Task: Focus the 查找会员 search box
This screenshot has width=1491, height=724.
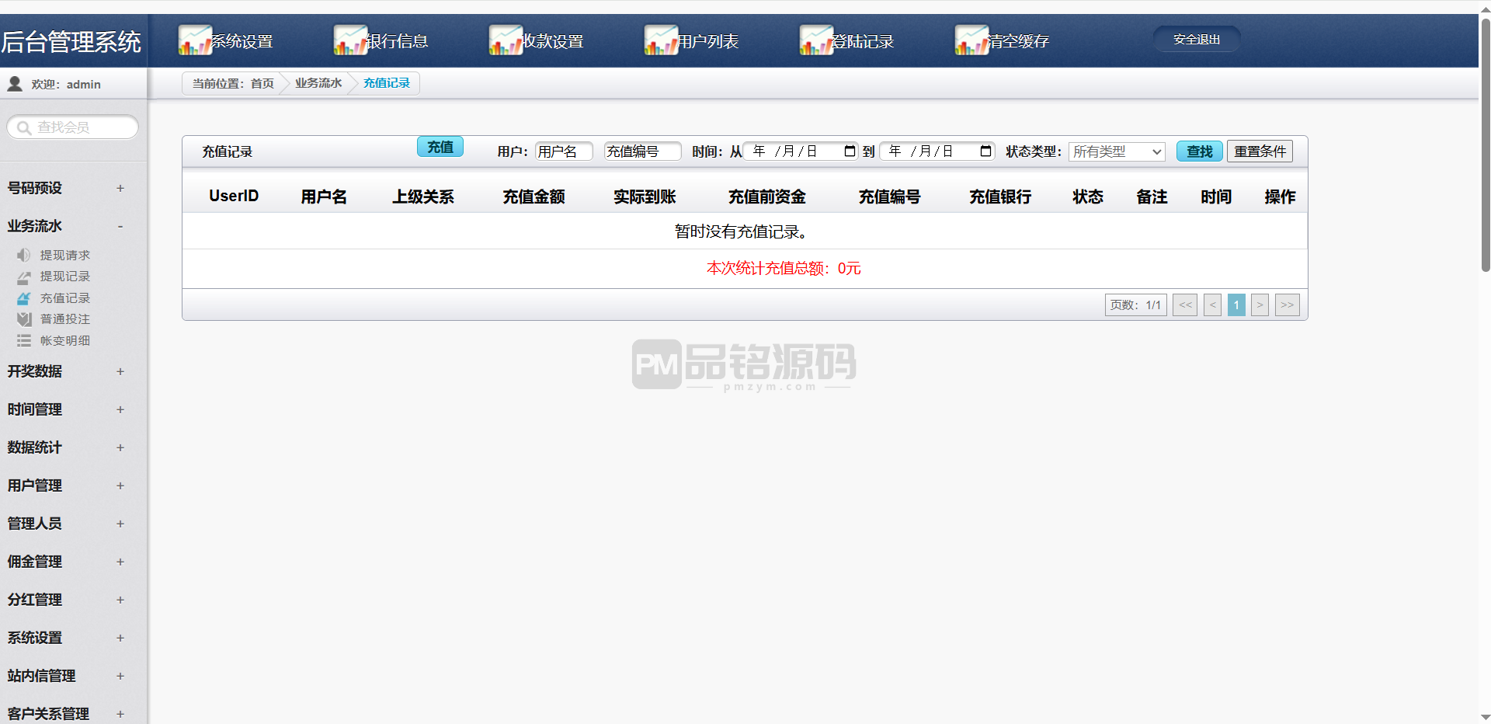Action: (x=73, y=127)
